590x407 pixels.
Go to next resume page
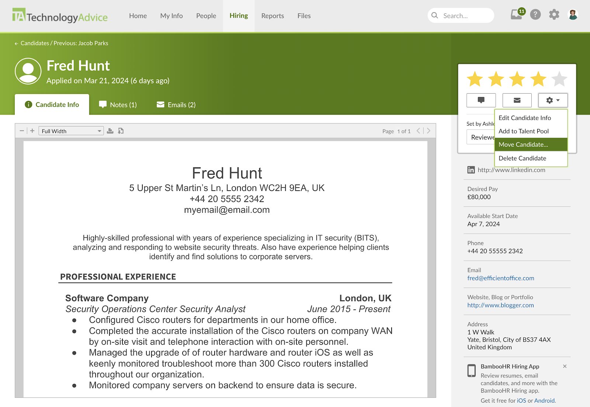coord(428,131)
